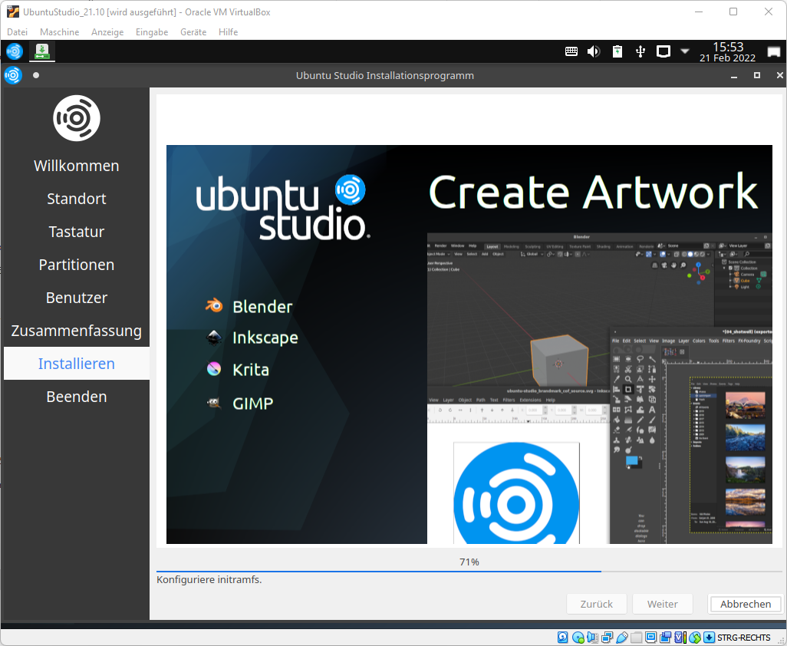Screen dimensions: 787x646
Task: Select the Partitionen step
Action: pyautogui.click(x=76, y=265)
